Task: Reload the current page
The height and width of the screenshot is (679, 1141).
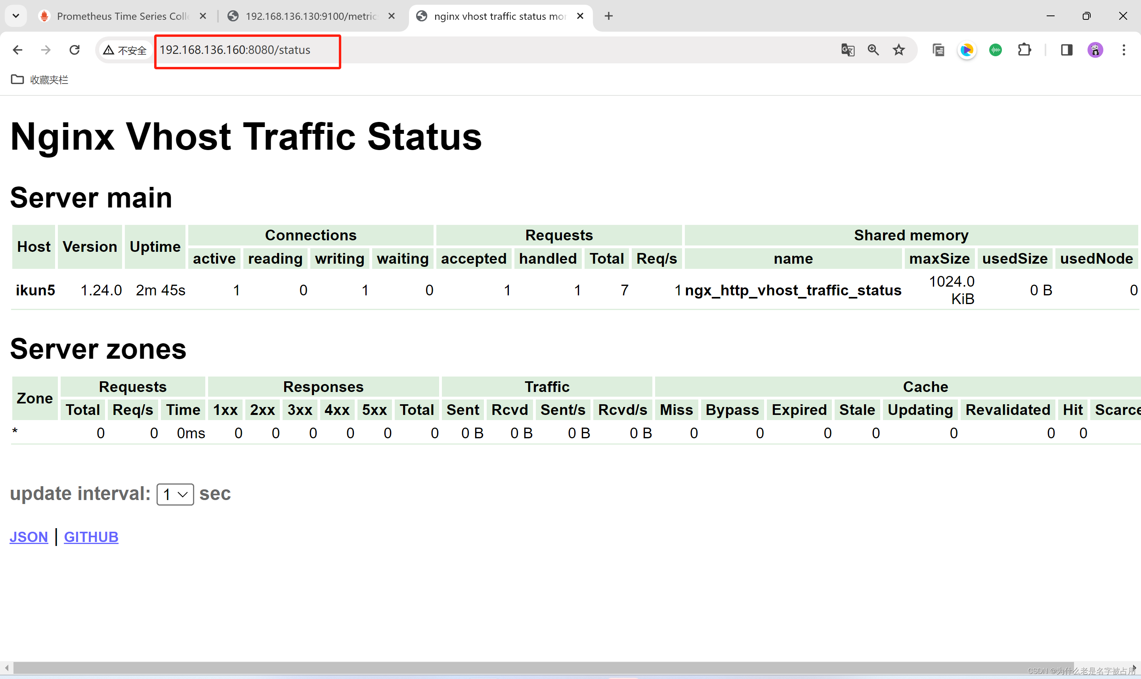Action: tap(75, 50)
